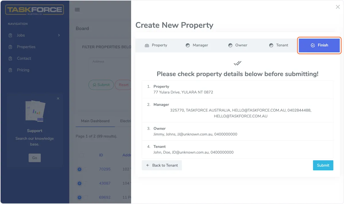Expand the Jobs submenu chevron
Image resolution: width=344 pixels, height=204 pixels.
59,35
